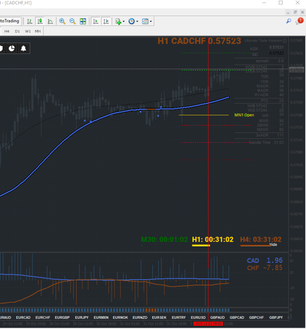Click the 0.57280 price axis label
Image resolution: width=306 pixels, height=329 pixels.
[x=297, y=115]
